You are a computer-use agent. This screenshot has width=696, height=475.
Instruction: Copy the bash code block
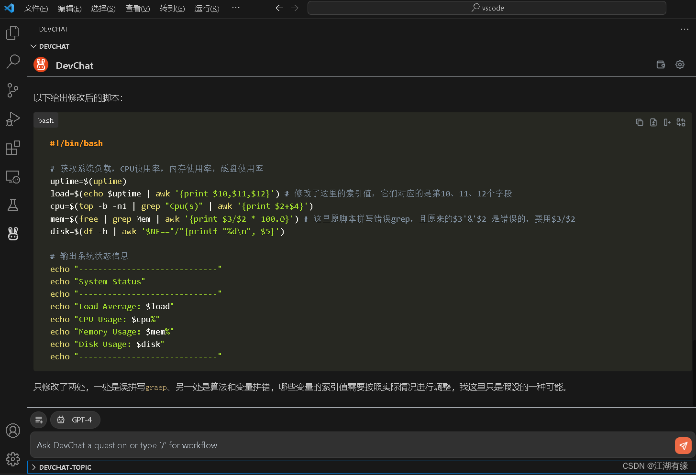click(640, 122)
